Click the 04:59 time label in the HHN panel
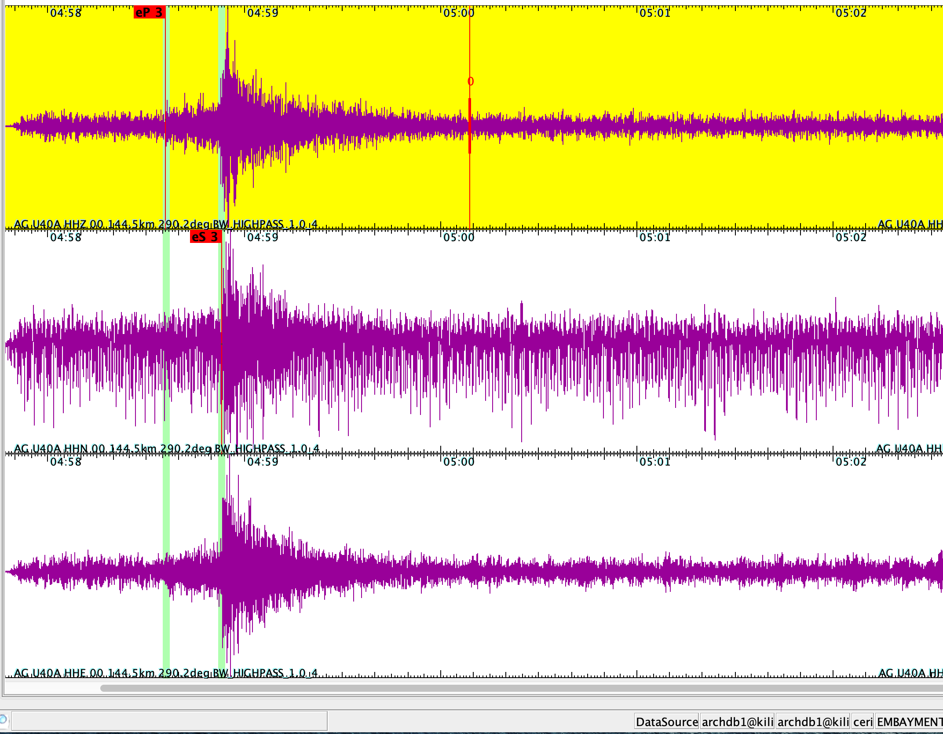This screenshot has height=734, width=943. (x=263, y=237)
